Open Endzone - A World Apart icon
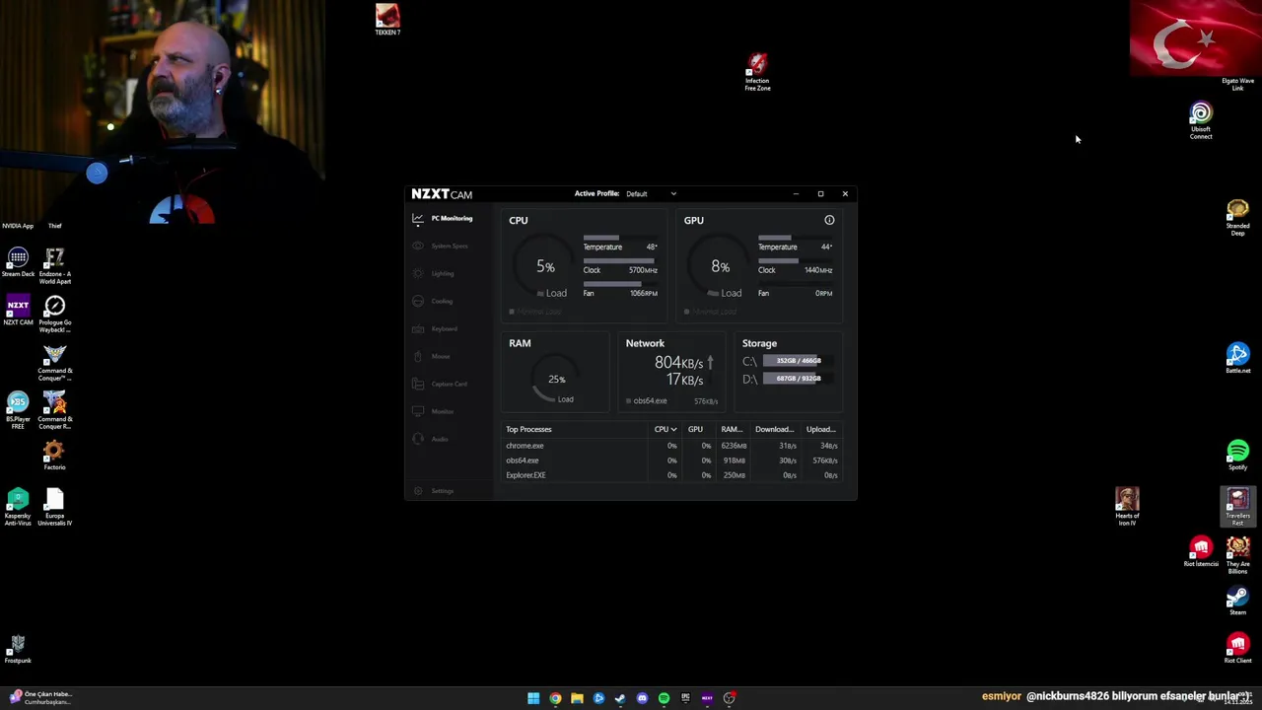The height and width of the screenshot is (710, 1262). pos(55,266)
